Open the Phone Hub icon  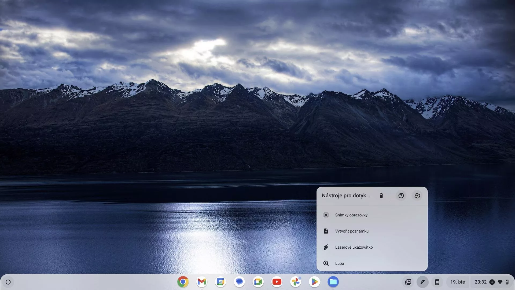437,282
